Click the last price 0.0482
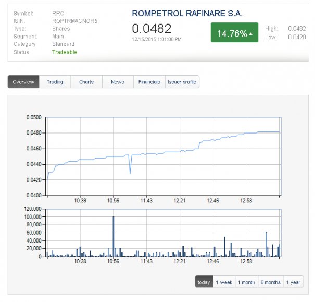Viewport: 315px width, 302px height. [x=152, y=28]
